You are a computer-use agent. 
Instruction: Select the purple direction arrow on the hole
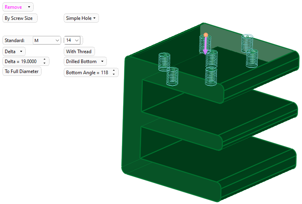pyautogui.click(x=205, y=47)
